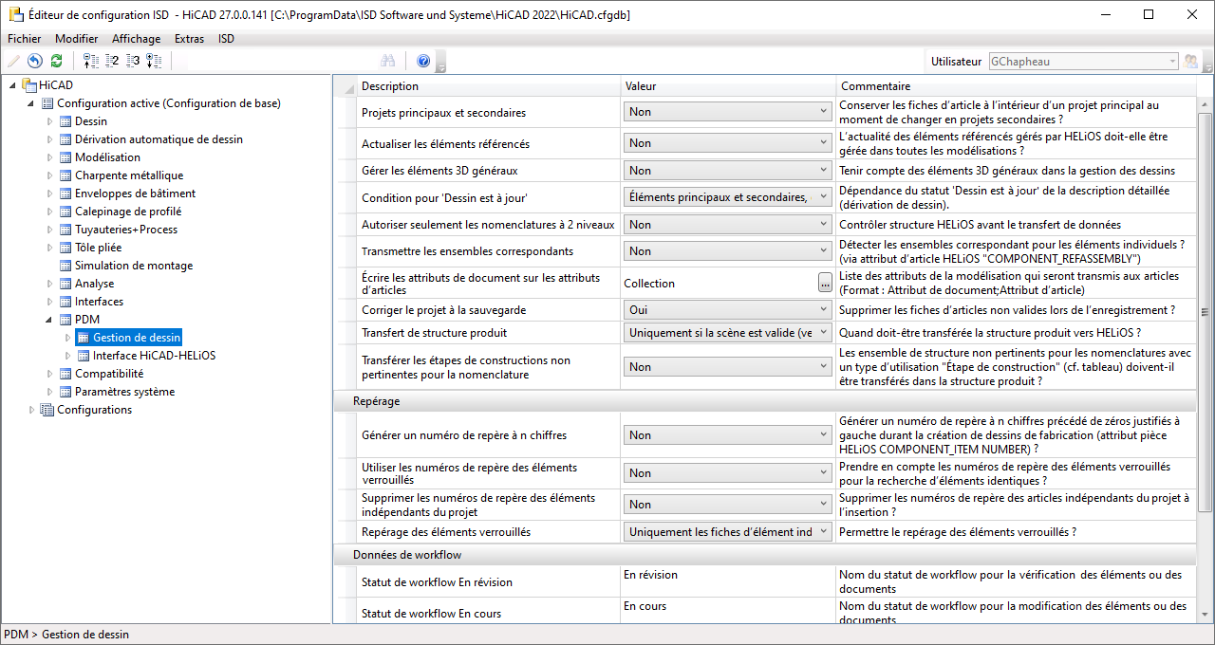Click the blue undo arrow icon
The image size is (1215, 645).
coord(35,62)
